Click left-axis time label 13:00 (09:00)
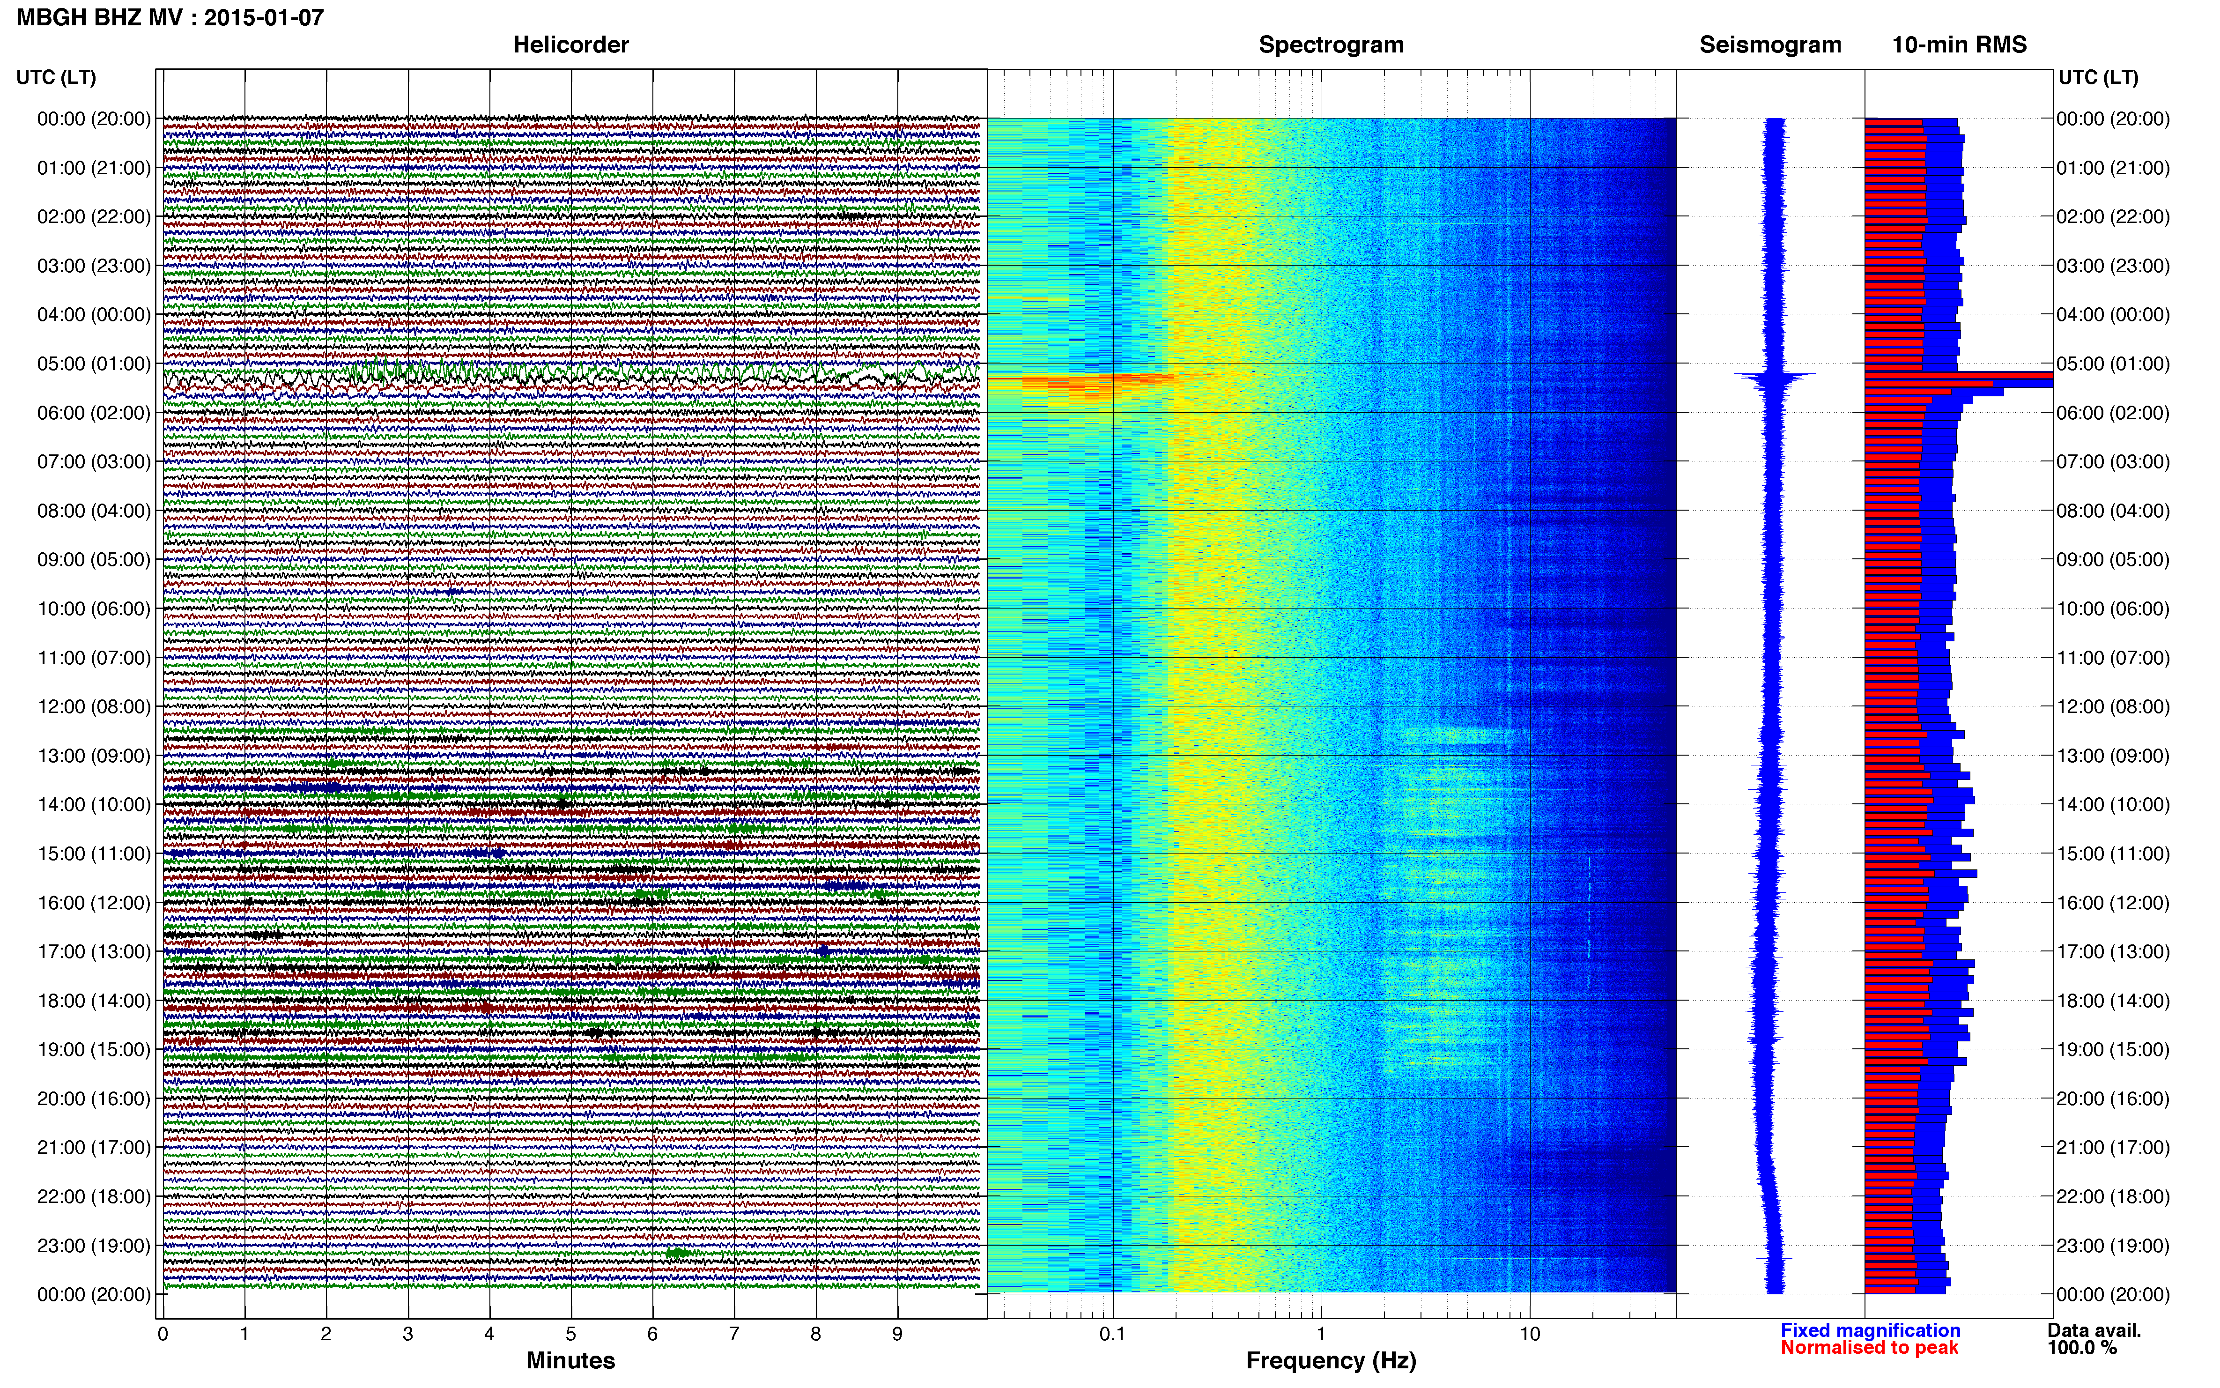 [94, 756]
